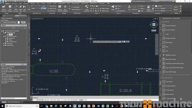The height and width of the screenshot is (108, 192).
Task: Click the Edit Block tool
Action: pos(25,8)
